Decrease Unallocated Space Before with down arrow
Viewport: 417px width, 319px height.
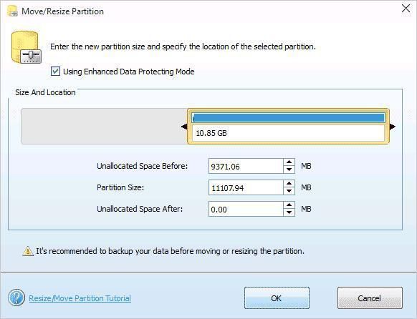click(289, 170)
